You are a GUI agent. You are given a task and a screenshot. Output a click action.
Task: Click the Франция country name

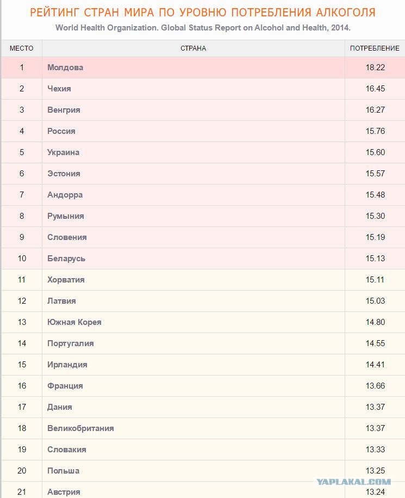65,386
